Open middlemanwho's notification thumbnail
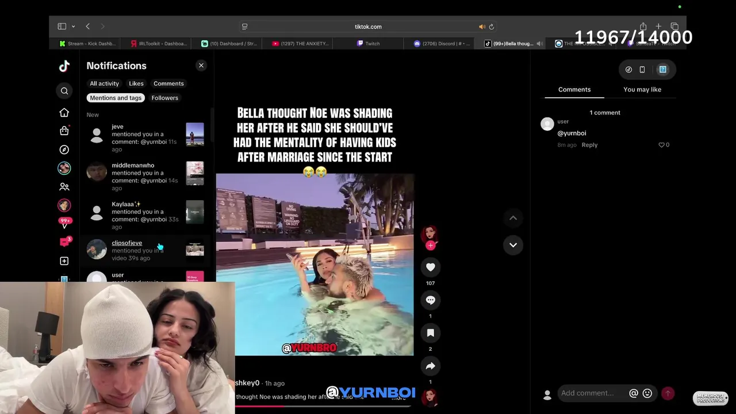This screenshot has width=736, height=414. [x=195, y=173]
